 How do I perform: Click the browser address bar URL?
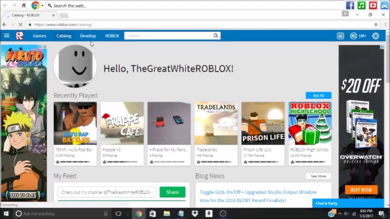[63, 24]
